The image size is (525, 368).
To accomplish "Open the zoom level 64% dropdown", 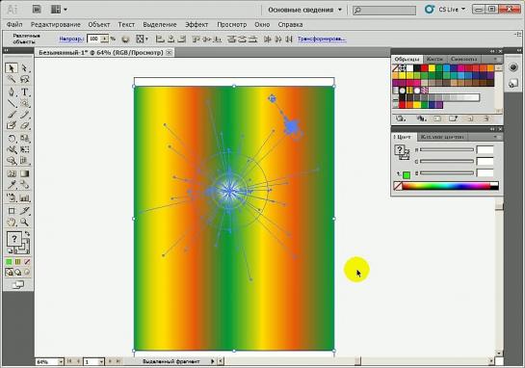I will click(x=61, y=361).
